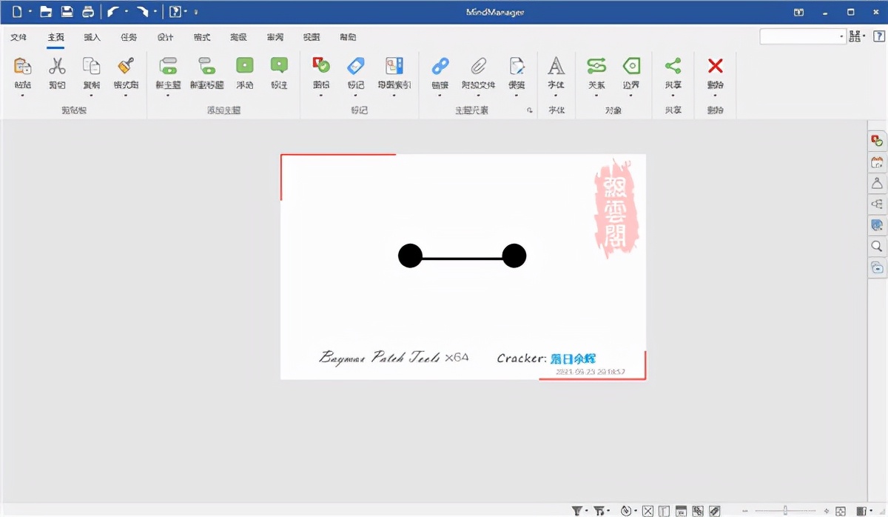
Task: Click the search input box at top right
Action: [x=799, y=36]
